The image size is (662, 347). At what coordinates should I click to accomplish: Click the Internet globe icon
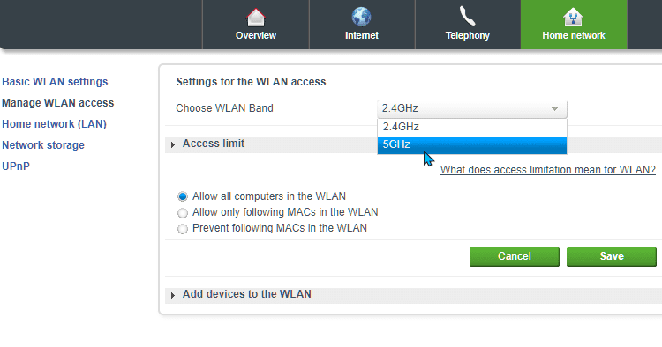(361, 17)
